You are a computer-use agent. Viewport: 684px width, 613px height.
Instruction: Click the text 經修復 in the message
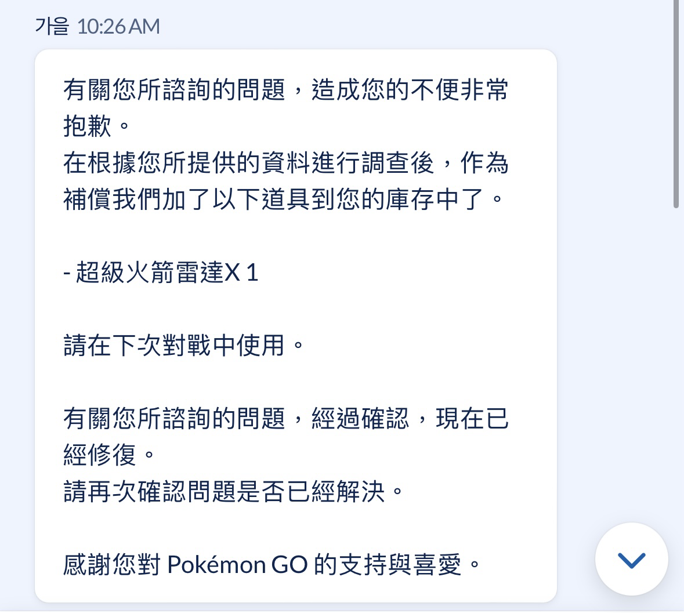[x=100, y=455]
